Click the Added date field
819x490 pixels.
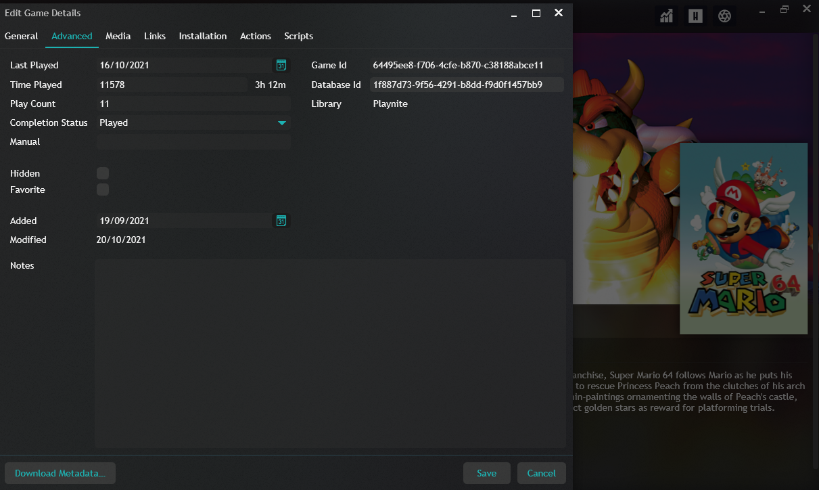pyautogui.click(x=184, y=221)
